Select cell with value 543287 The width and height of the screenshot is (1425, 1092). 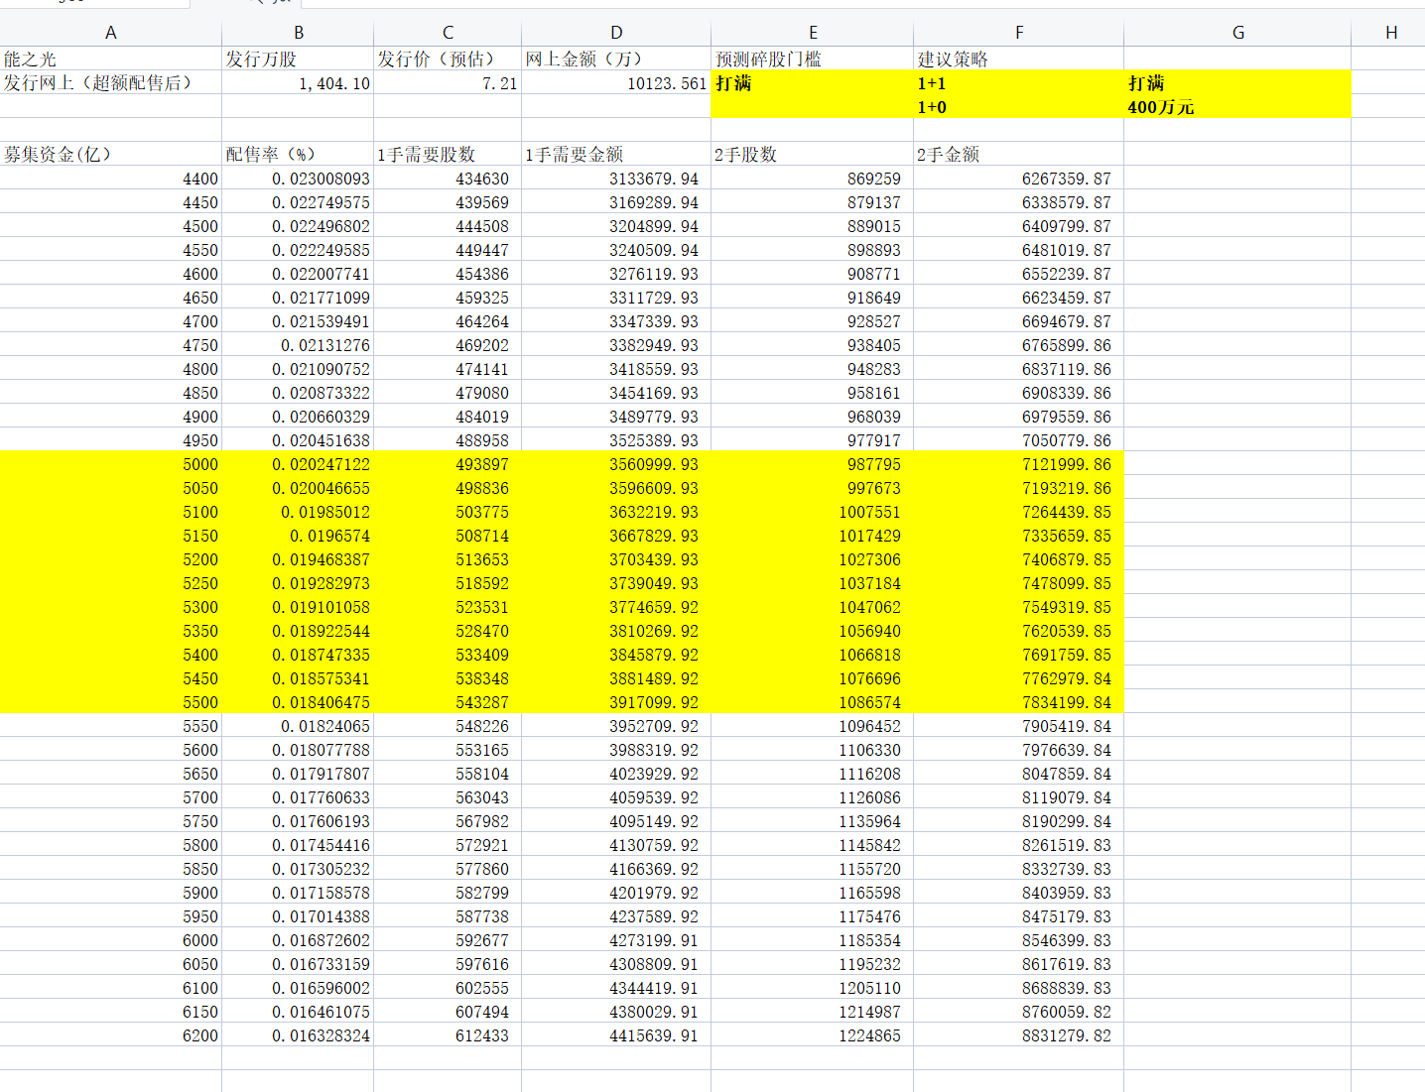pyautogui.click(x=448, y=701)
